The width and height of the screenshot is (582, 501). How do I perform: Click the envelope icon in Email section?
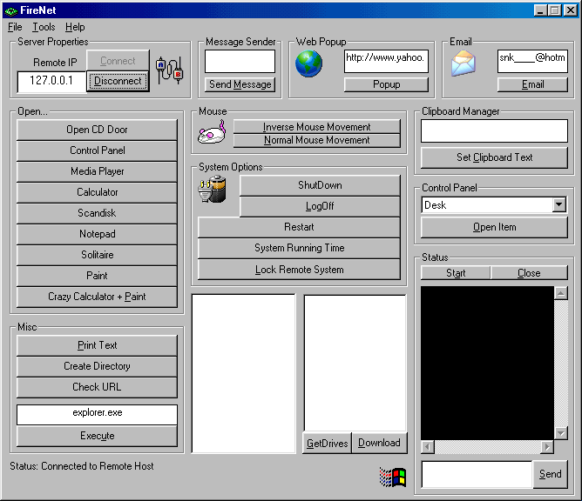pos(464,65)
